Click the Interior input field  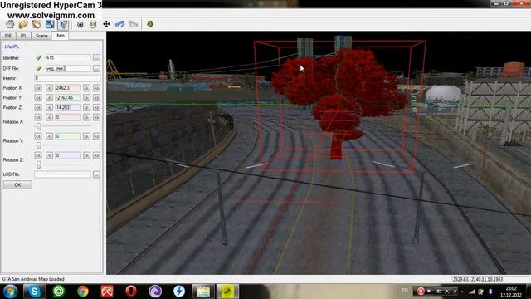[67, 78]
